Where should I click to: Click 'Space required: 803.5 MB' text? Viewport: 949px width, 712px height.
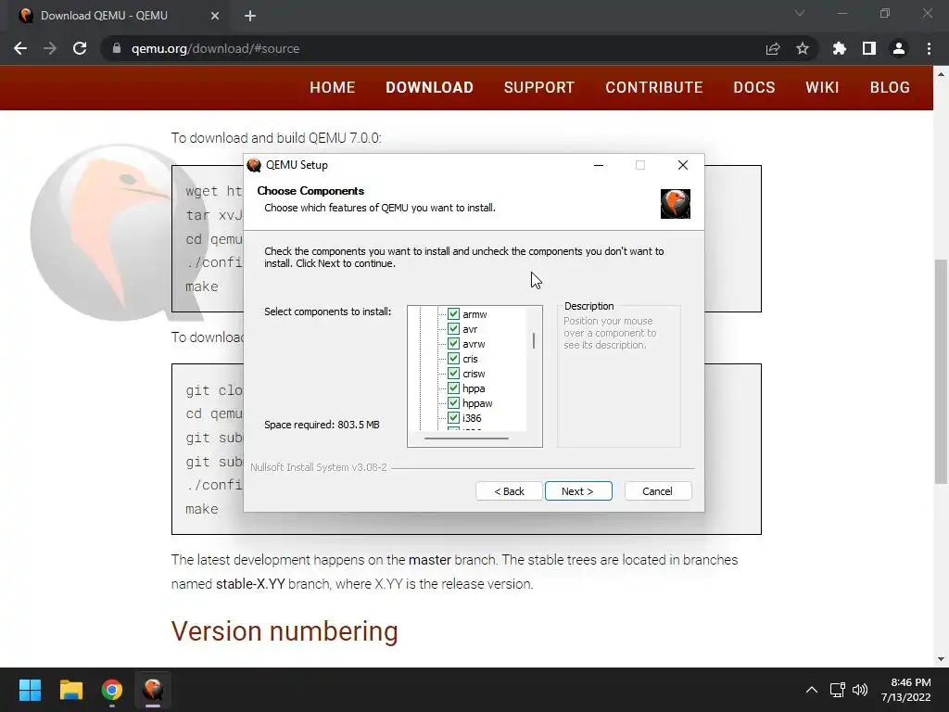322,425
